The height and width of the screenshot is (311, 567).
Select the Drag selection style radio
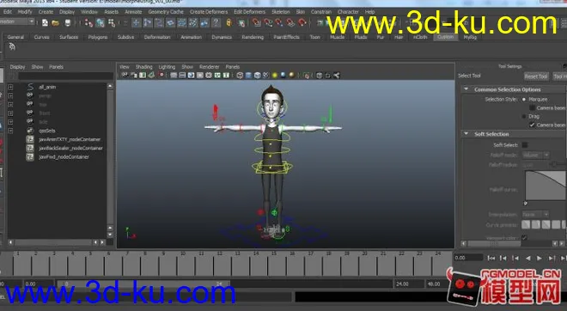pos(524,116)
